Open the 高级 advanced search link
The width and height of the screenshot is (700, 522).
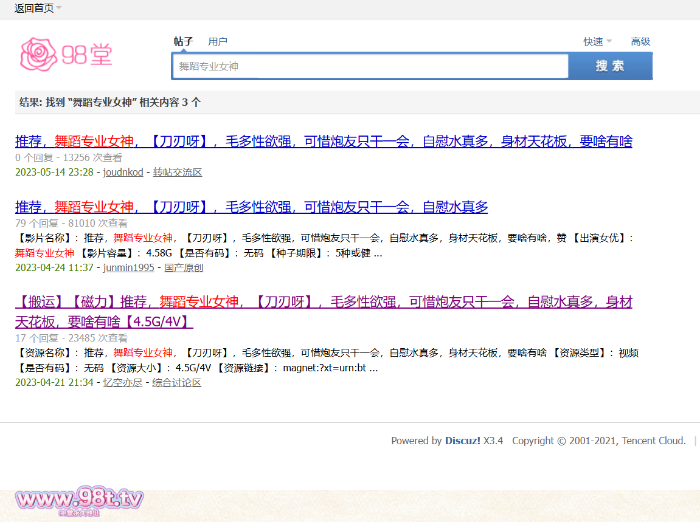tap(640, 41)
